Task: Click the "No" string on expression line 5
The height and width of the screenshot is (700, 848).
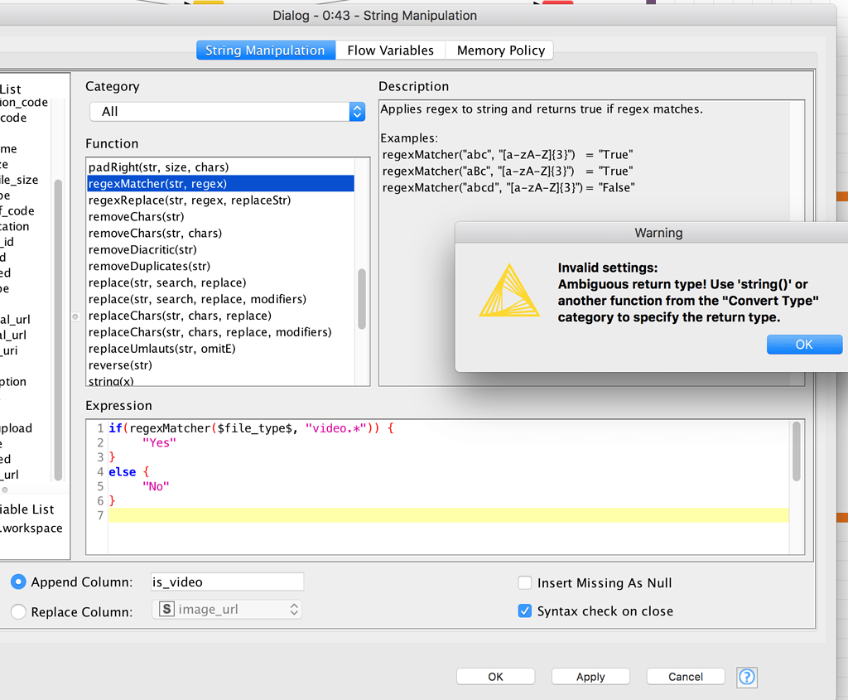Action: coord(156,486)
